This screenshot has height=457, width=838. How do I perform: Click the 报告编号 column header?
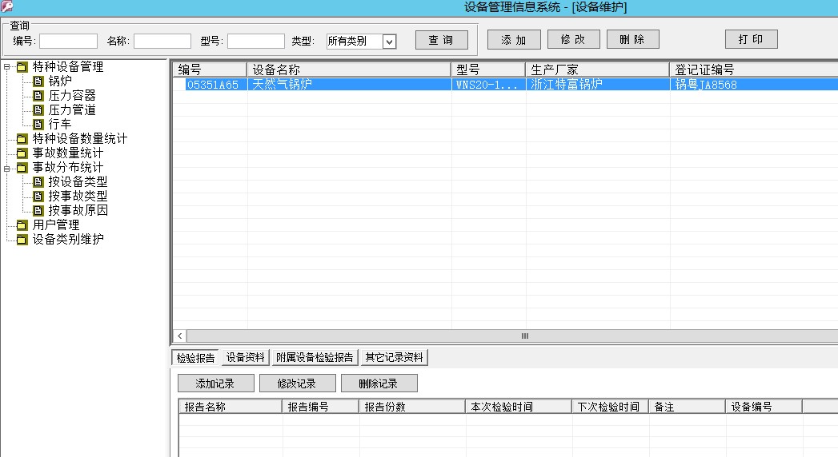pos(321,407)
